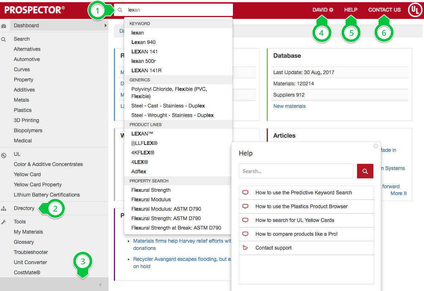Expand the Dashboard menu arrow
Viewport: 424px width, 291px height.
(x=106, y=25)
